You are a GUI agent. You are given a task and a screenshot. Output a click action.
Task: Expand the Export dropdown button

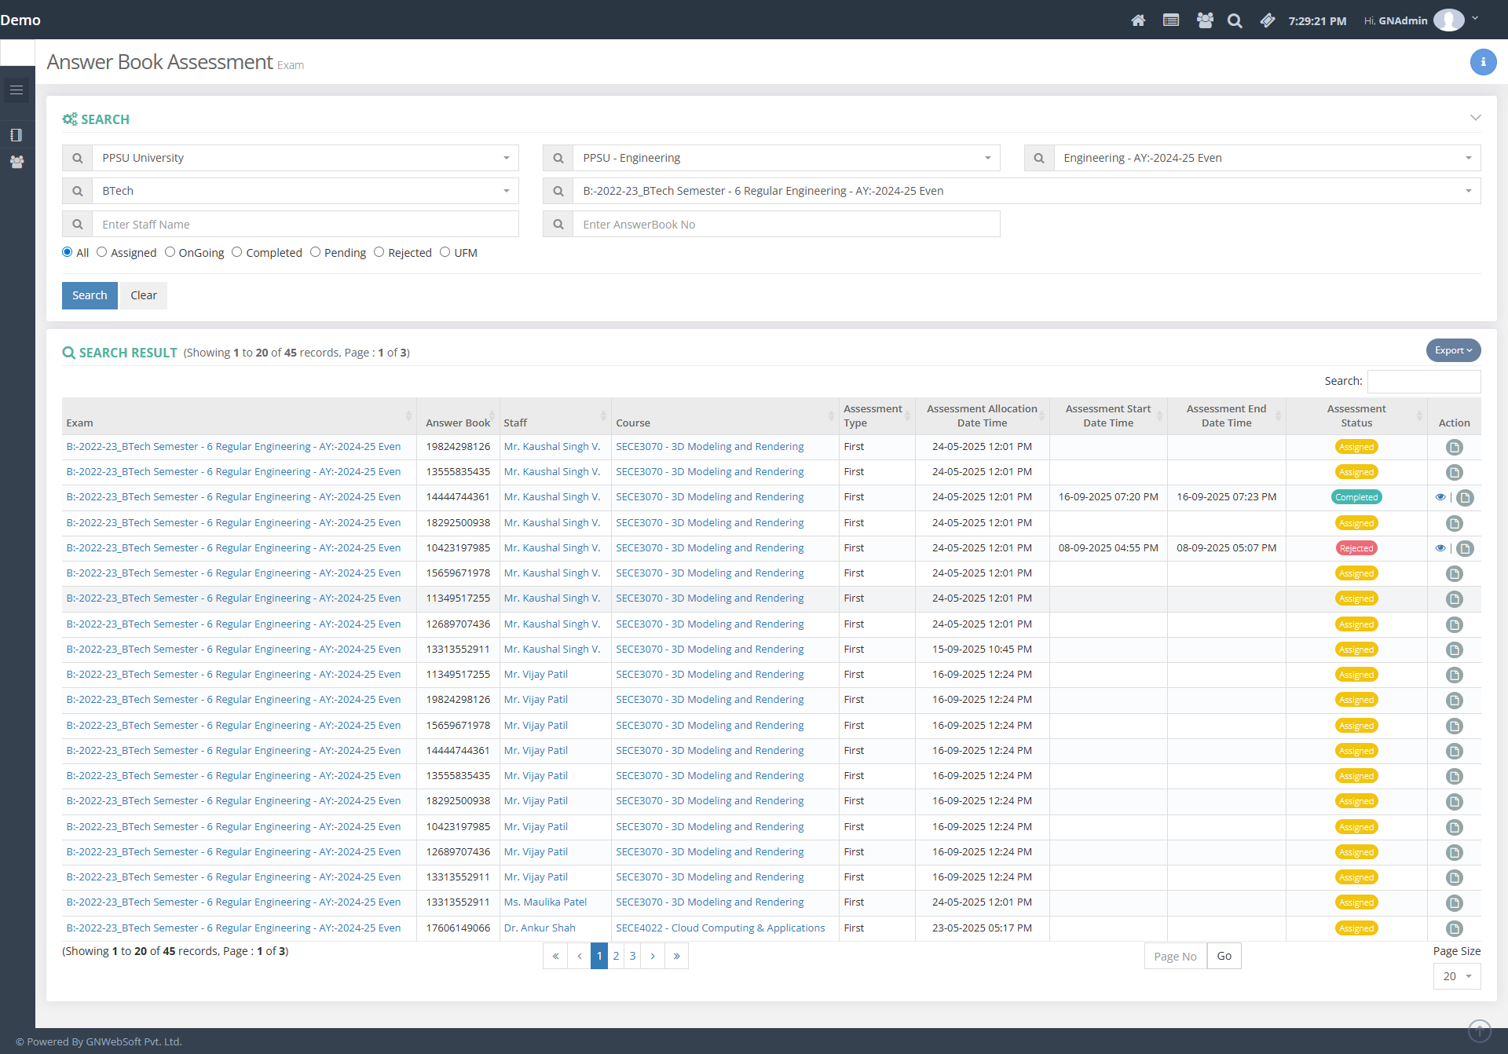(1453, 350)
